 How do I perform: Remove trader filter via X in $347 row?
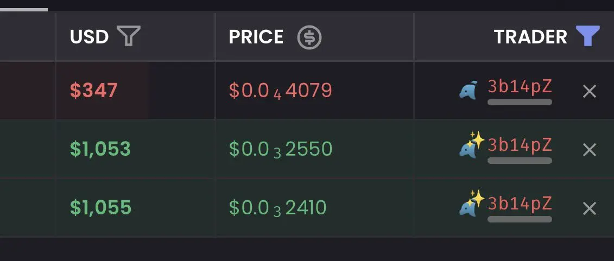pos(590,92)
